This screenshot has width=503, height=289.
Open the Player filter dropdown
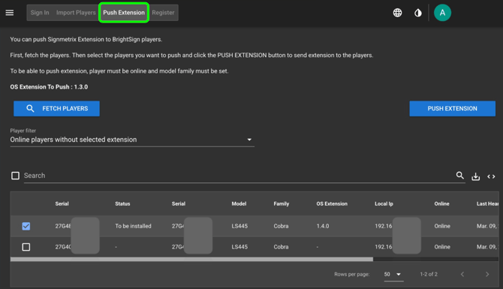tap(132, 140)
